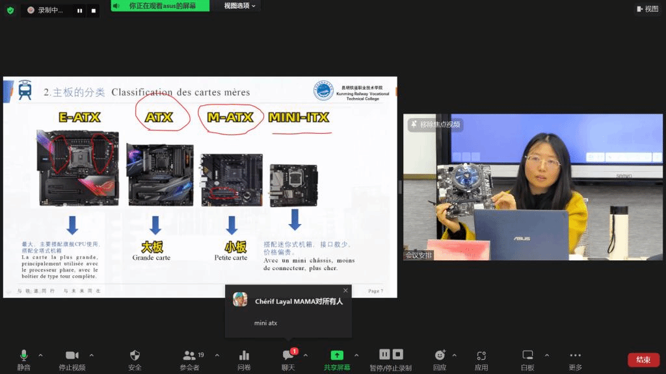Screen dimensions: 666x374
Task: Stop recording with the top square button
Action: click(94, 10)
